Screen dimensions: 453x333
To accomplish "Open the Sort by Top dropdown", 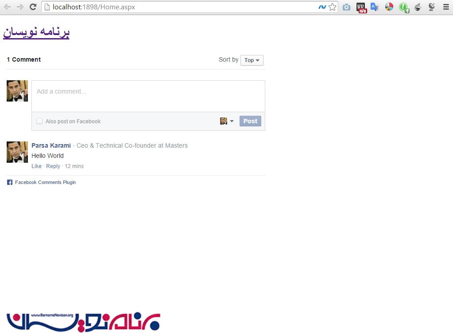I will [252, 60].
